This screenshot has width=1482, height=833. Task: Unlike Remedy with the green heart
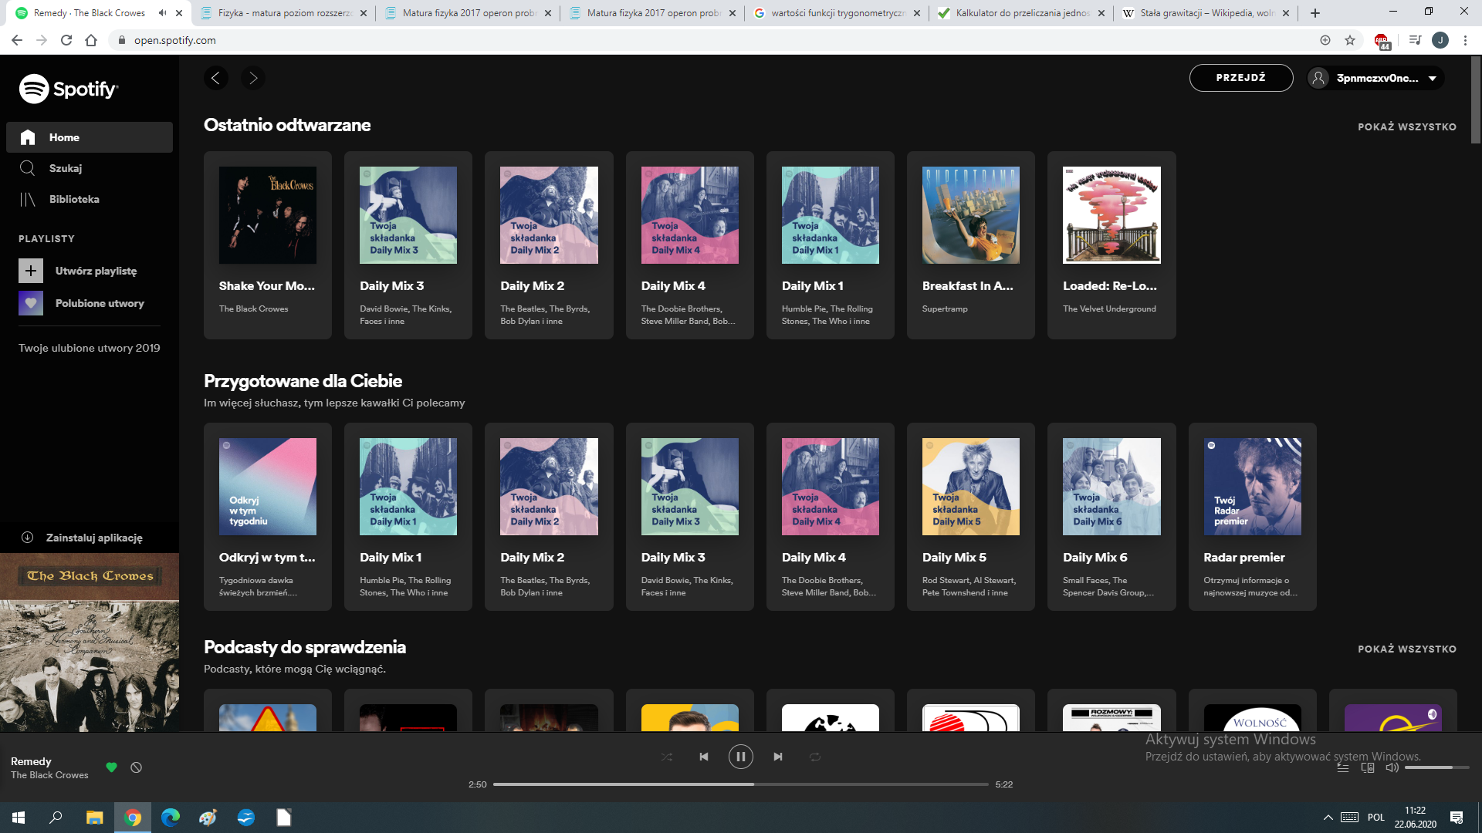click(x=111, y=767)
